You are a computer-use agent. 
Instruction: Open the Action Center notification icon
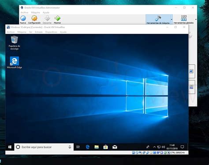click(182, 147)
